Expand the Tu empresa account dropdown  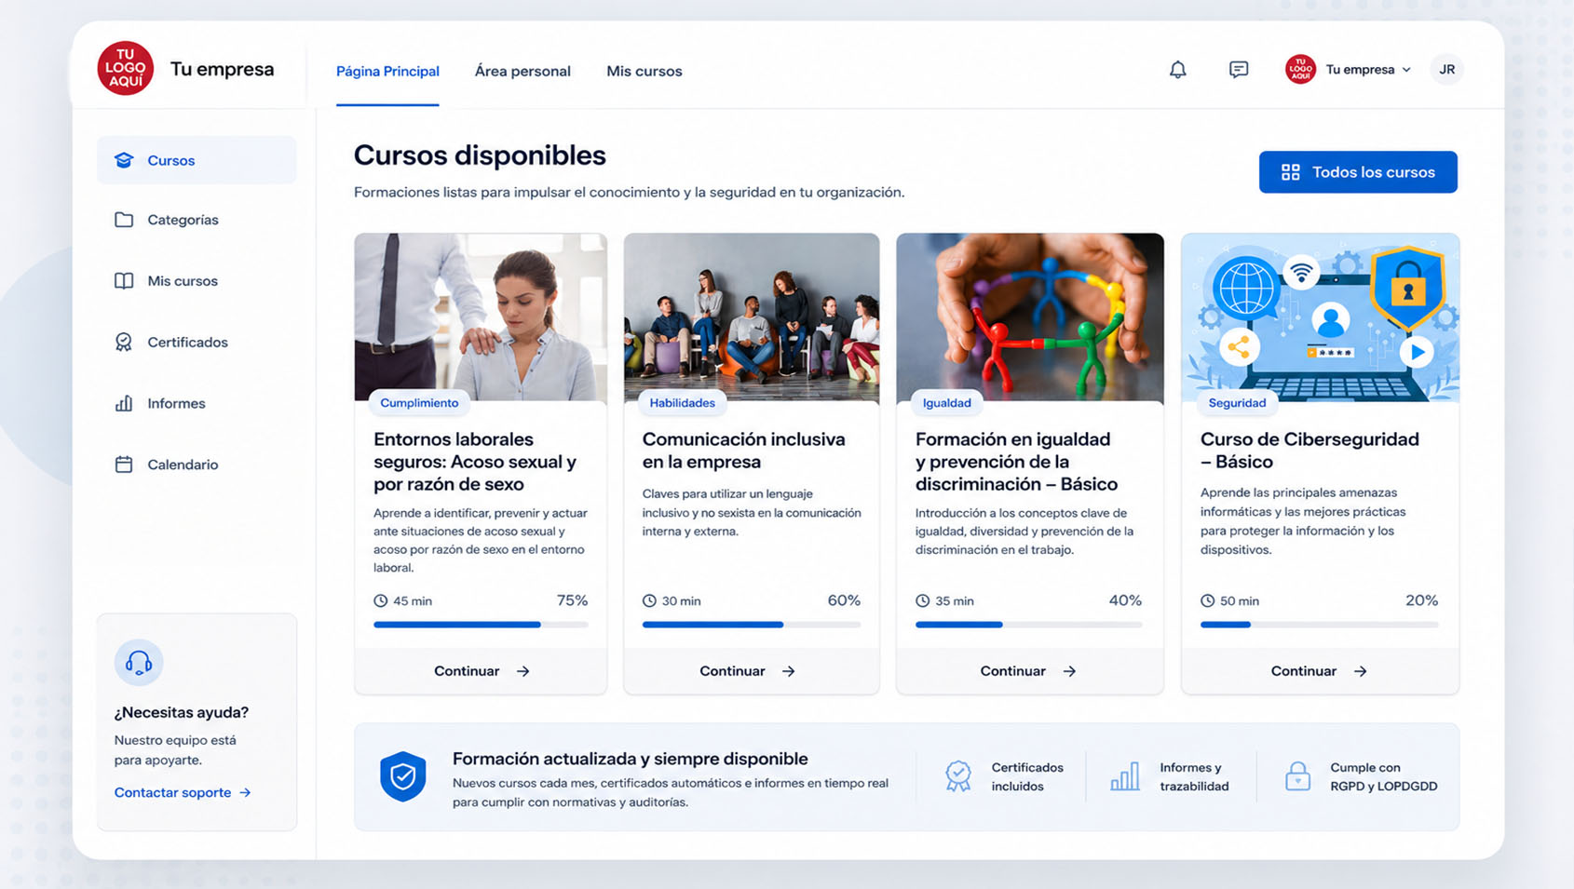(x=1349, y=70)
